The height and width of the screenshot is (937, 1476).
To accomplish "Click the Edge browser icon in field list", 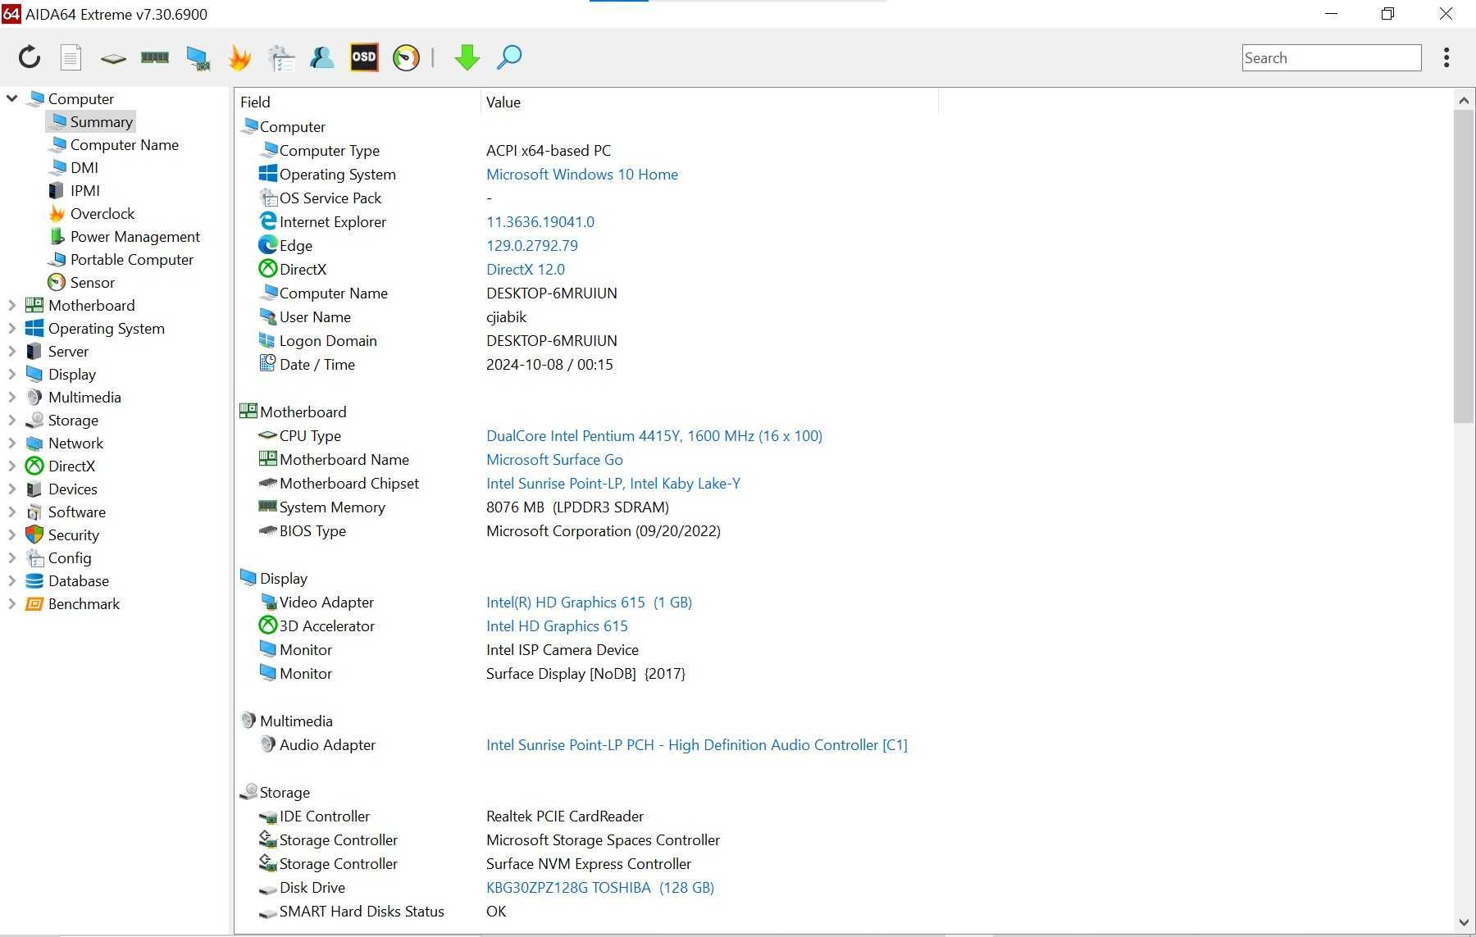I will point(267,245).
